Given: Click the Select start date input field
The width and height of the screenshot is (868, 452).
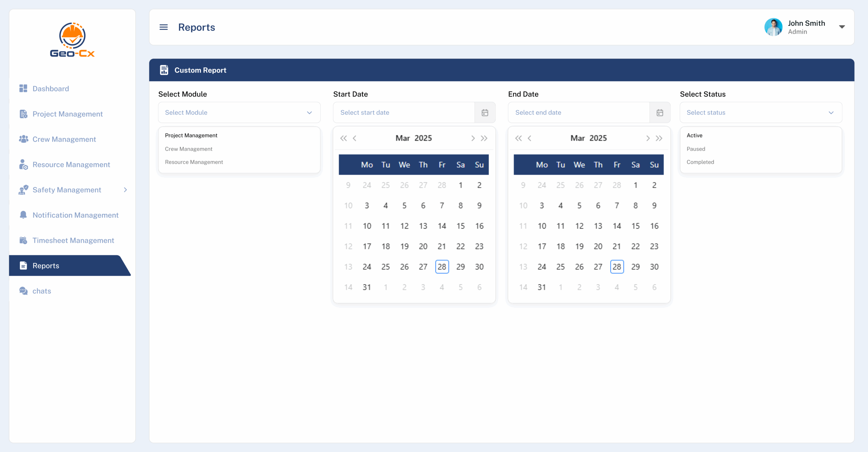Looking at the screenshot, I should (x=403, y=113).
